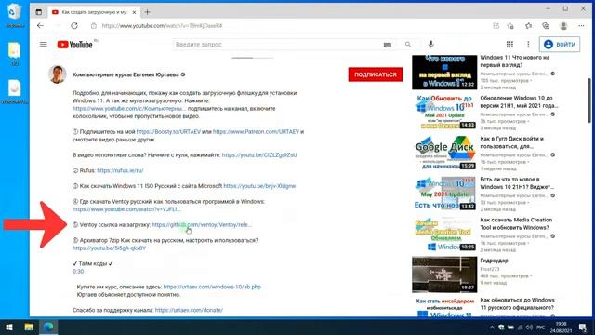Close the YouTube browser tab
595x335 pixels.
click(x=134, y=12)
